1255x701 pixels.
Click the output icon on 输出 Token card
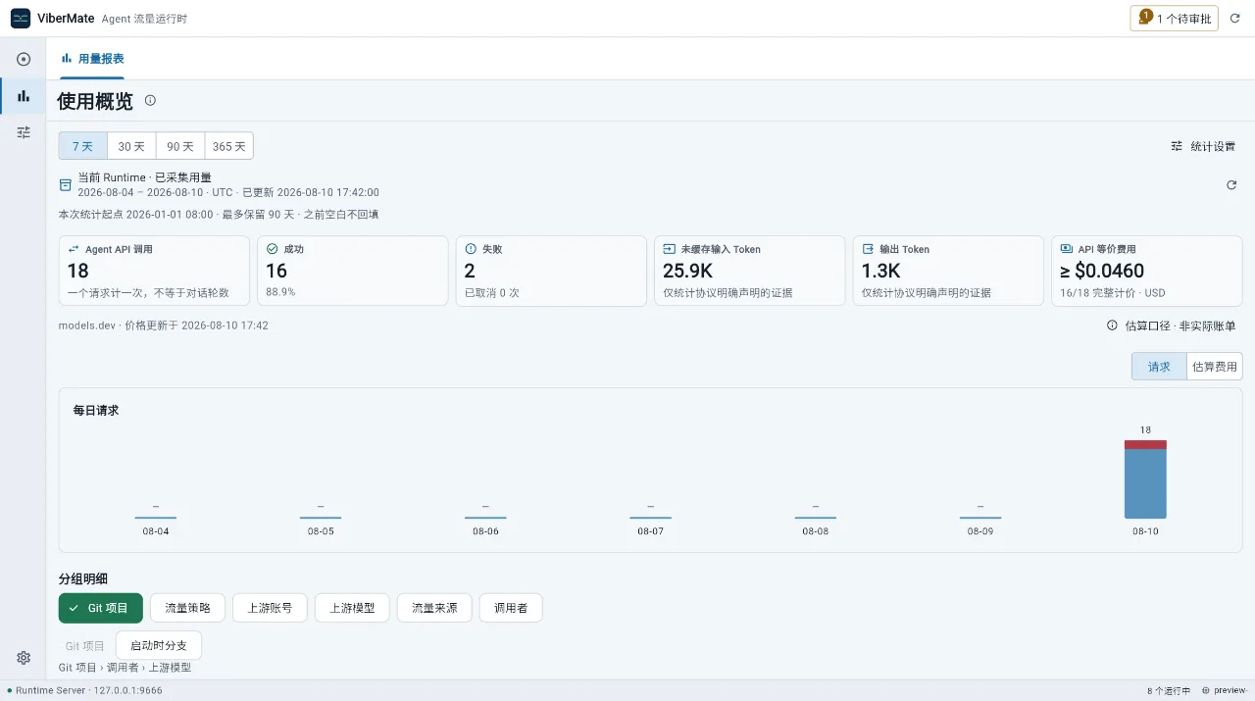coord(868,249)
